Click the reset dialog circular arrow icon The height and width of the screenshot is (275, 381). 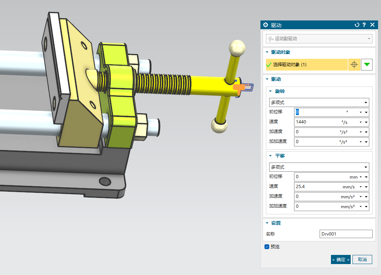[x=357, y=25]
